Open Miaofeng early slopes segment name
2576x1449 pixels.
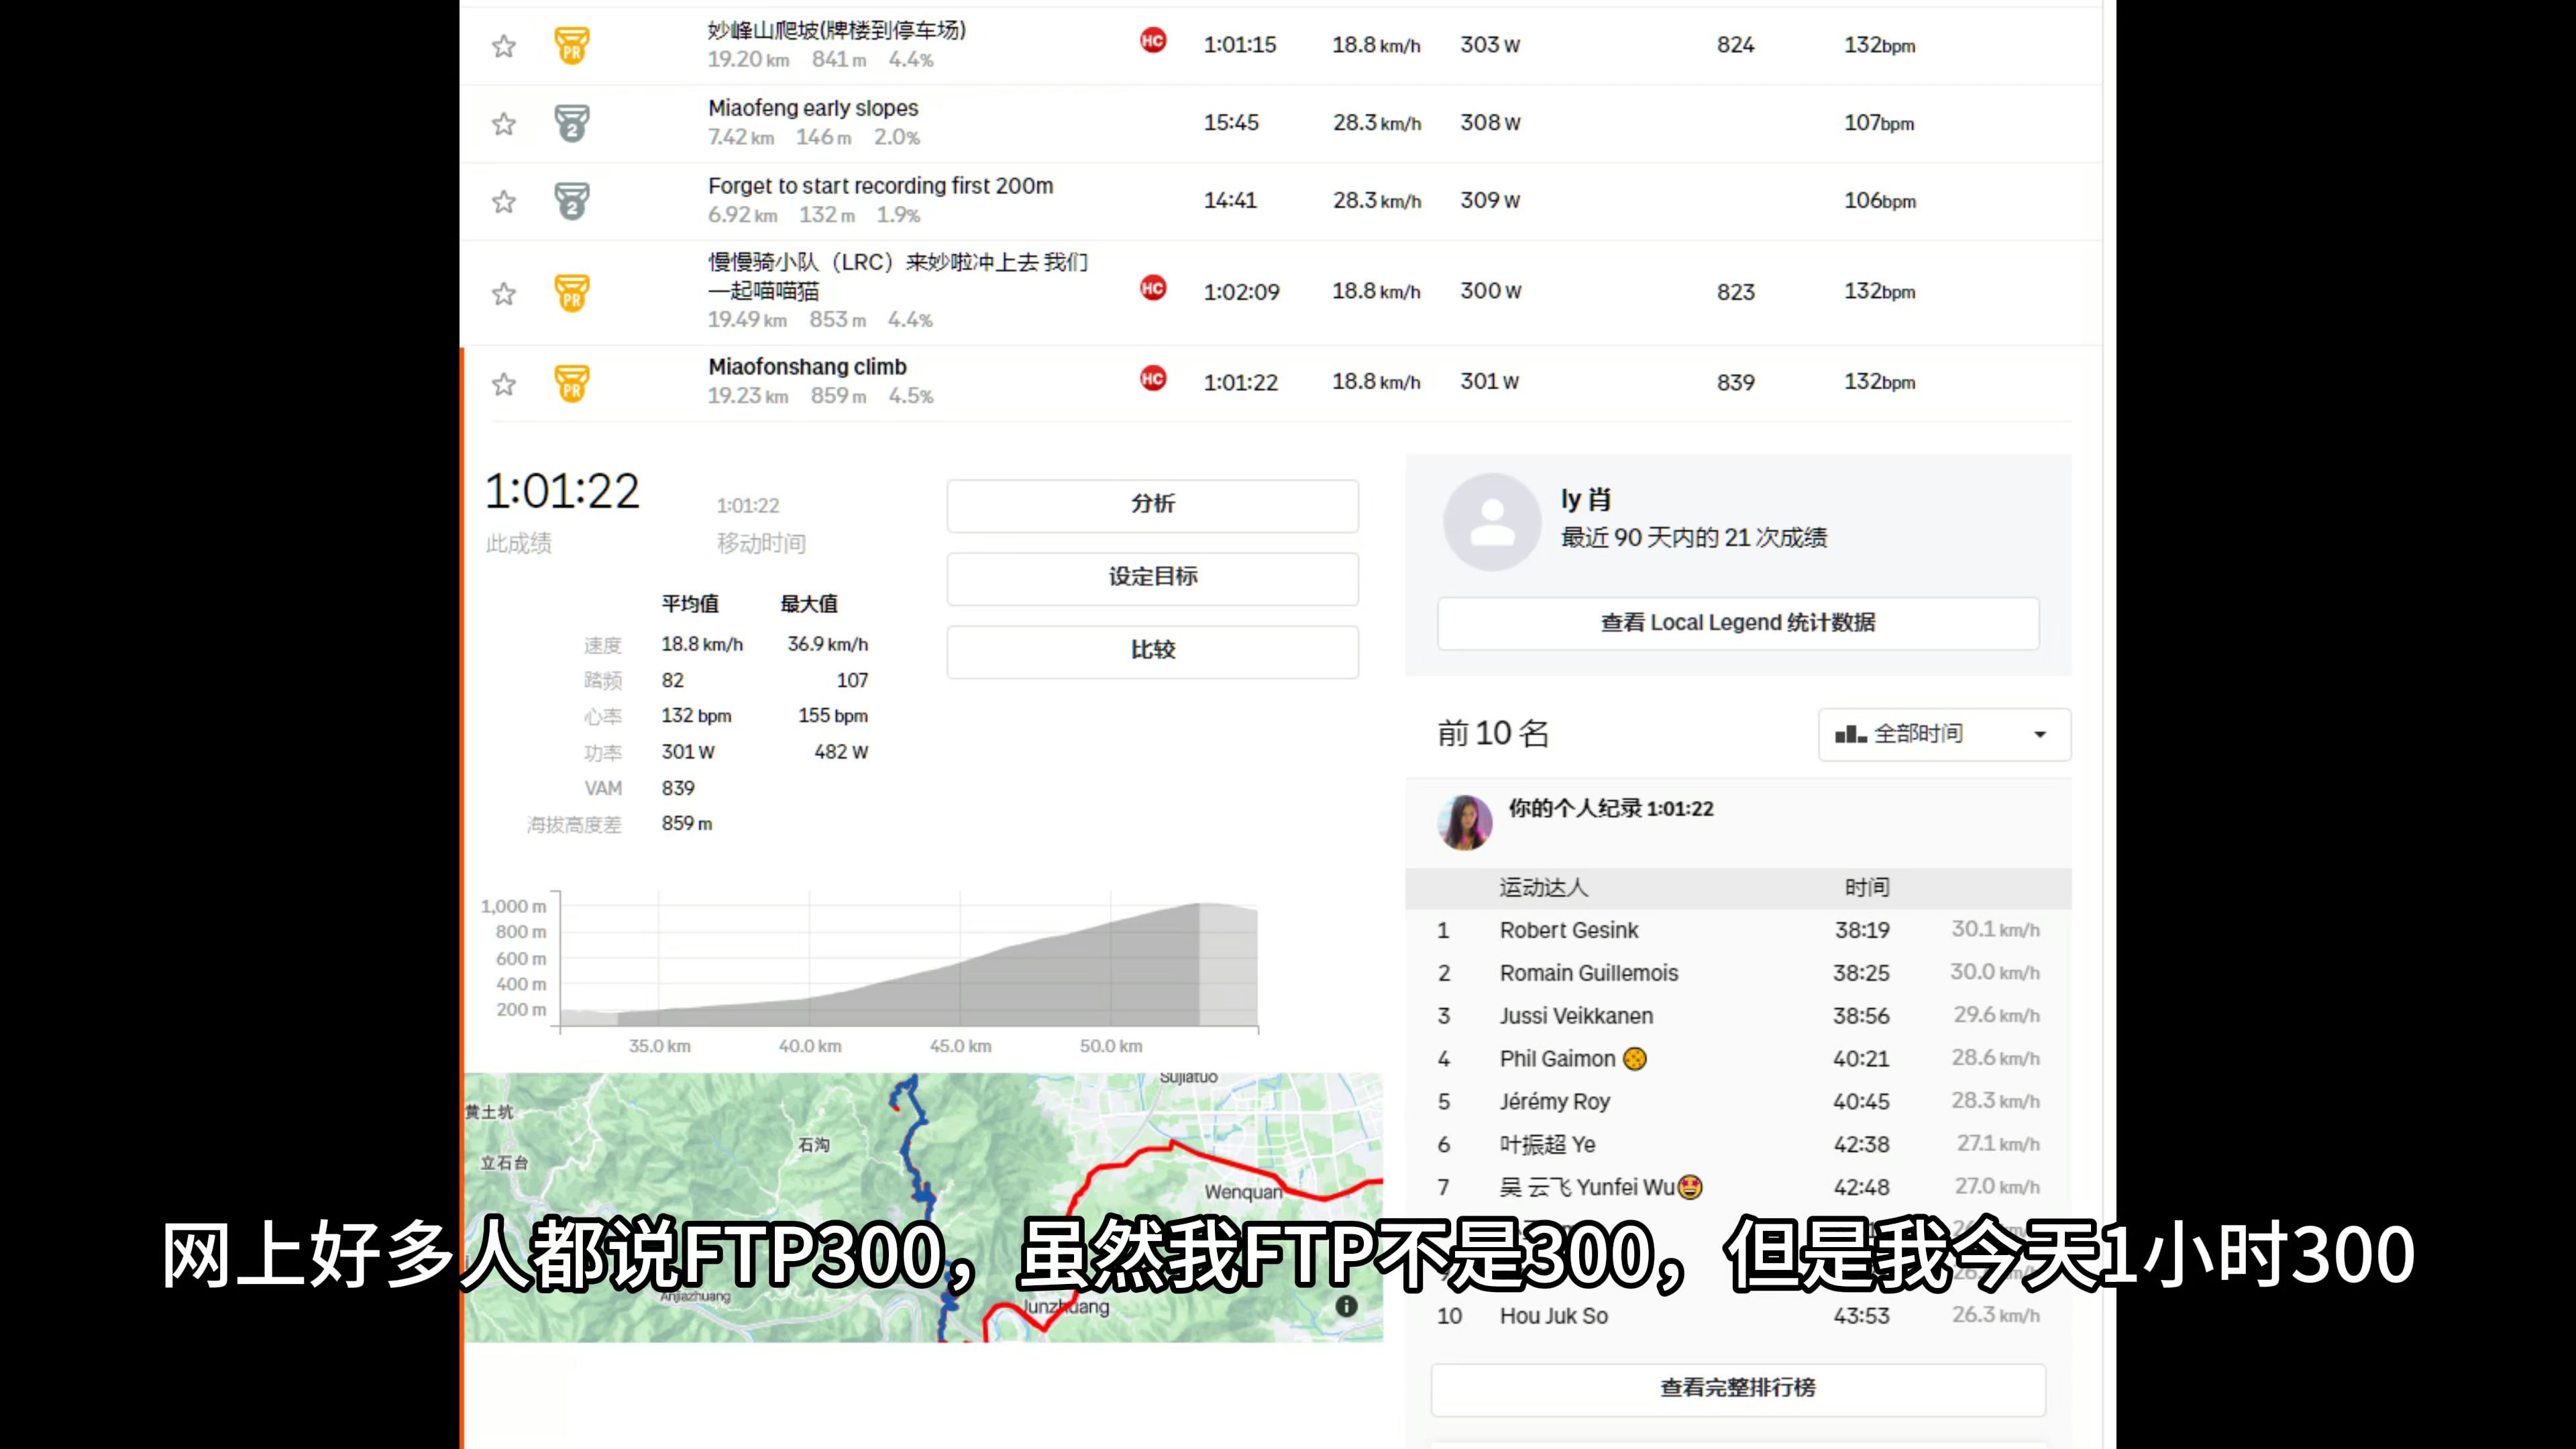click(813, 108)
